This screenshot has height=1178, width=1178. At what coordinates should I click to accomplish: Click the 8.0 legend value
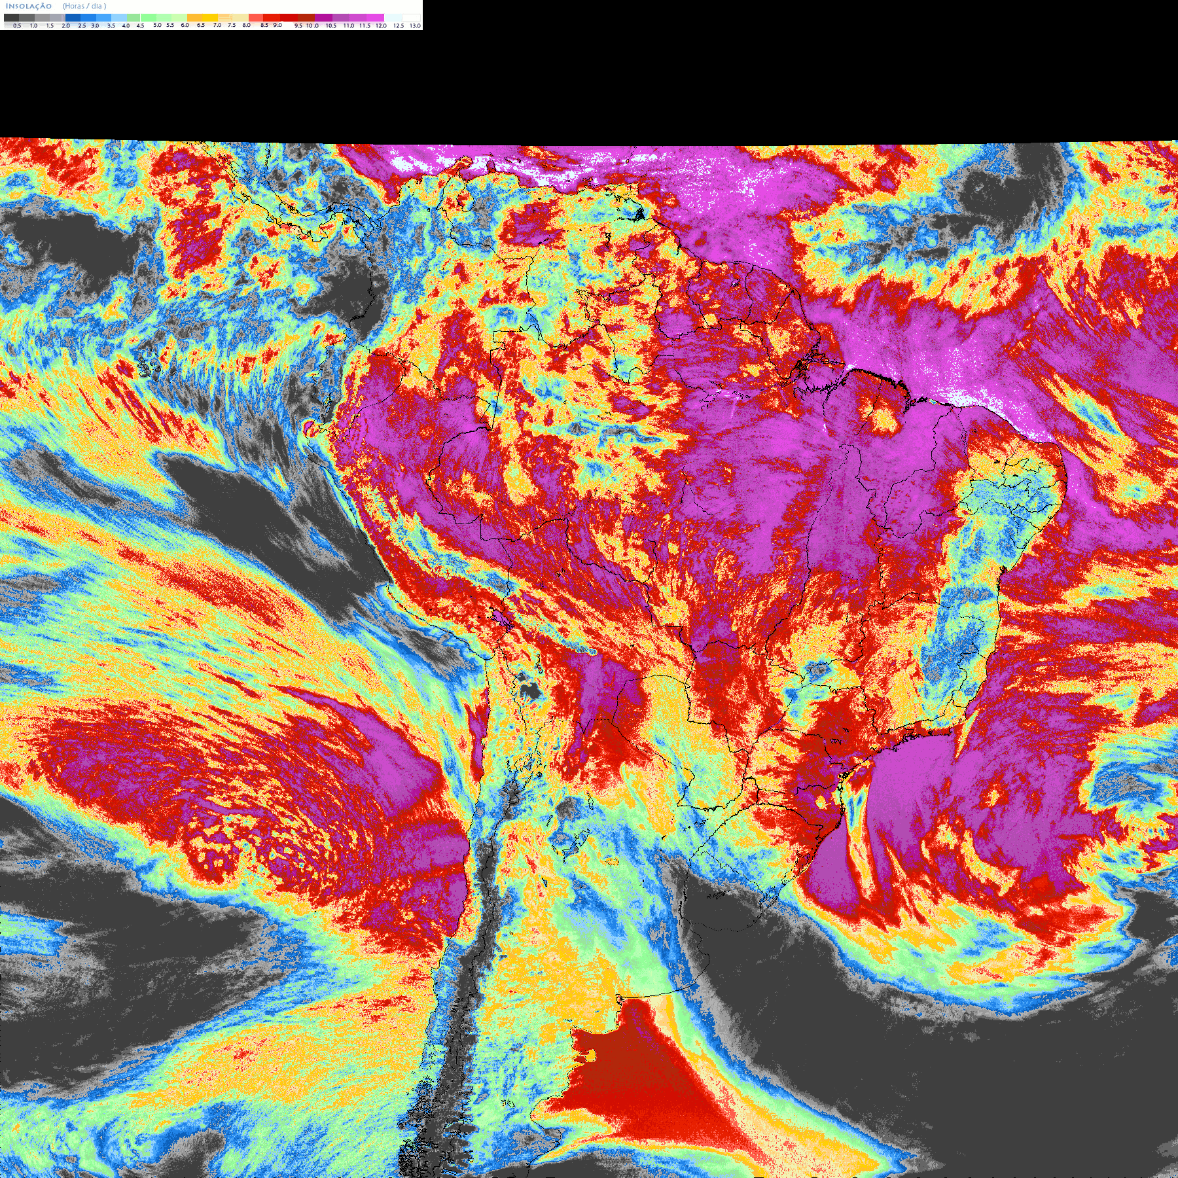pyautogui.click(x=247, y=25)
